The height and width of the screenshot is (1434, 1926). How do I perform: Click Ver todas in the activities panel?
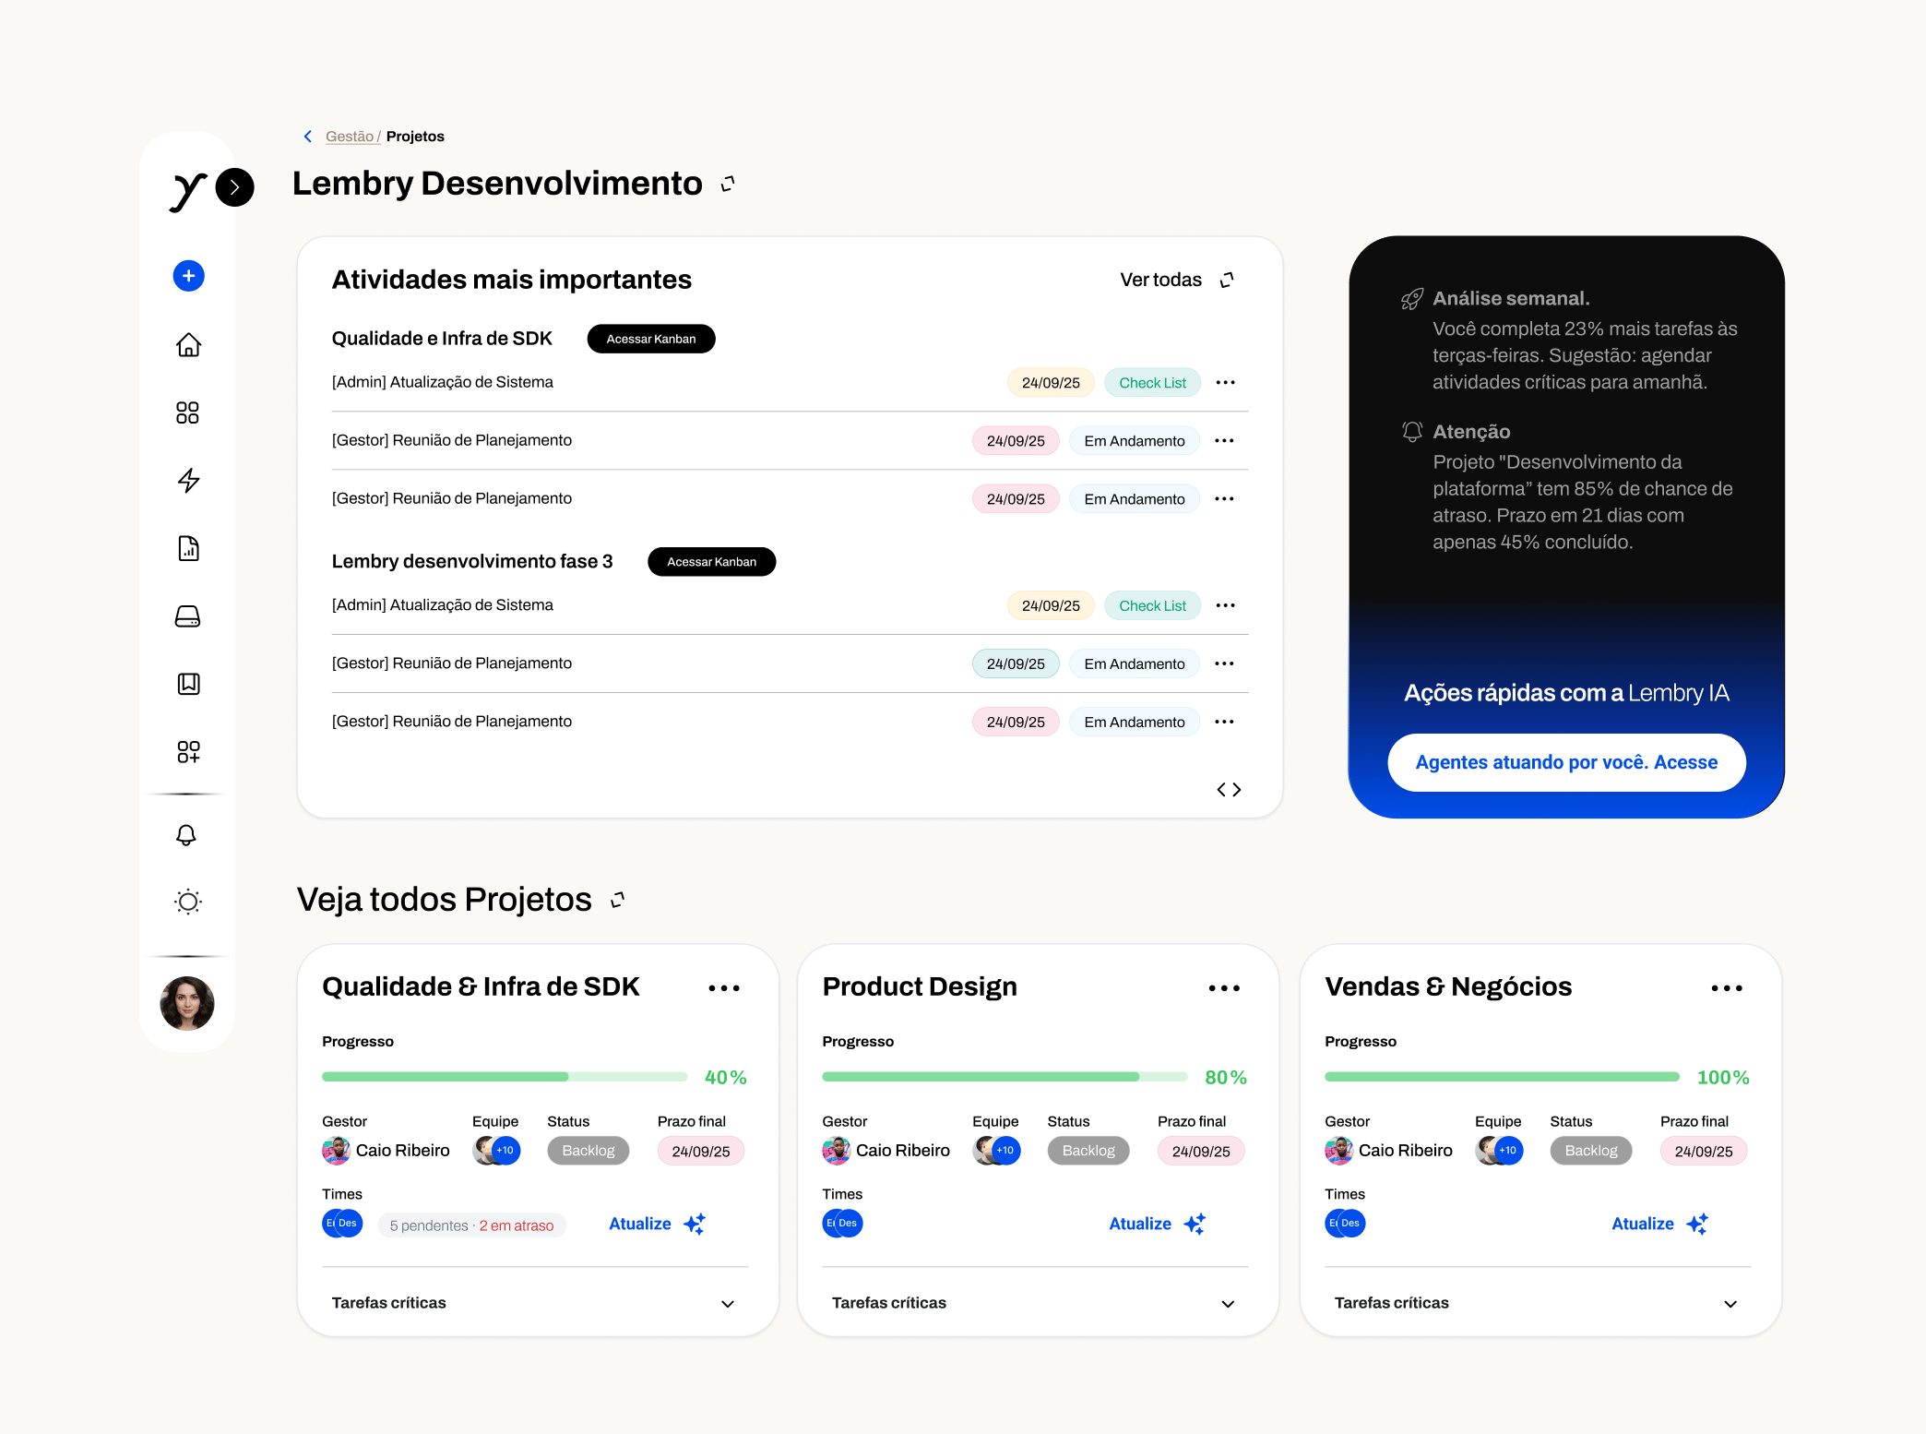click(1160, 280)
